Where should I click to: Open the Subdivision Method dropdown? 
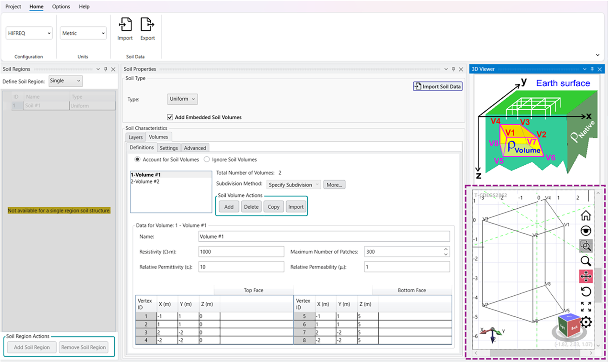[x=293, y=185]
